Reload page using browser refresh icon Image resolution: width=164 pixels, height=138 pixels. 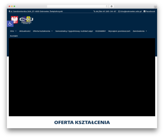107,6
